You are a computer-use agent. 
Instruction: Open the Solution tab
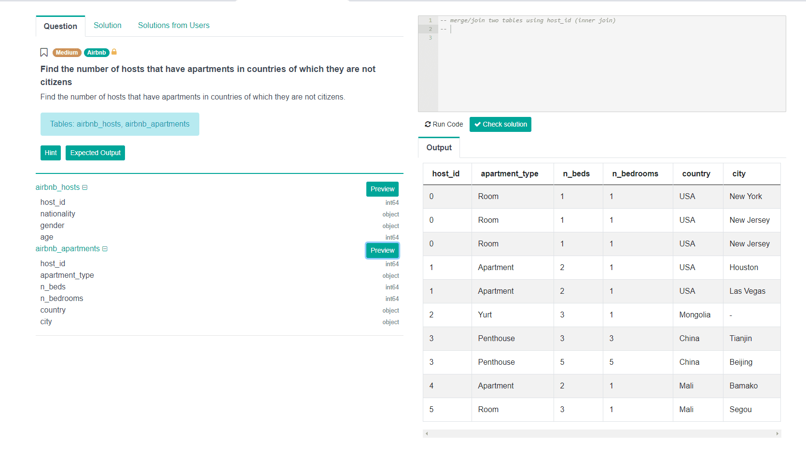point(107,25)
